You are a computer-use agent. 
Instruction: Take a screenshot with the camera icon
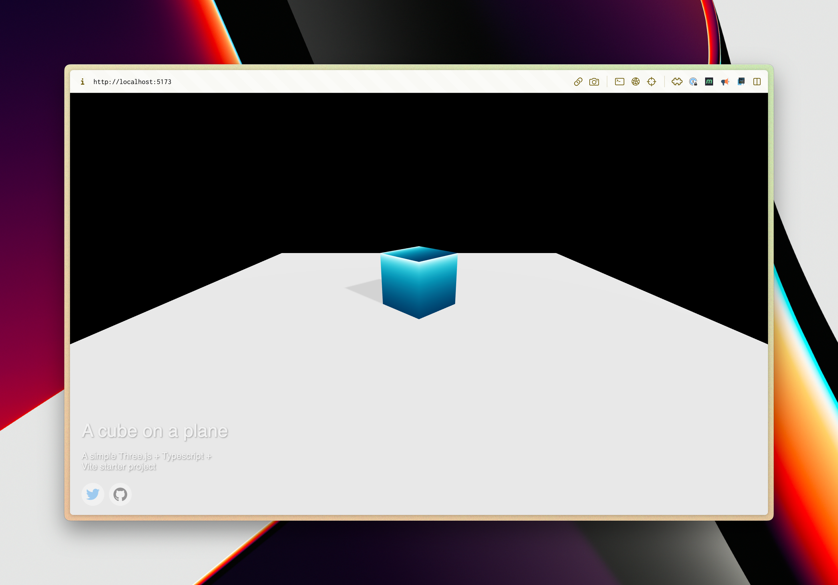click(594, 82)
